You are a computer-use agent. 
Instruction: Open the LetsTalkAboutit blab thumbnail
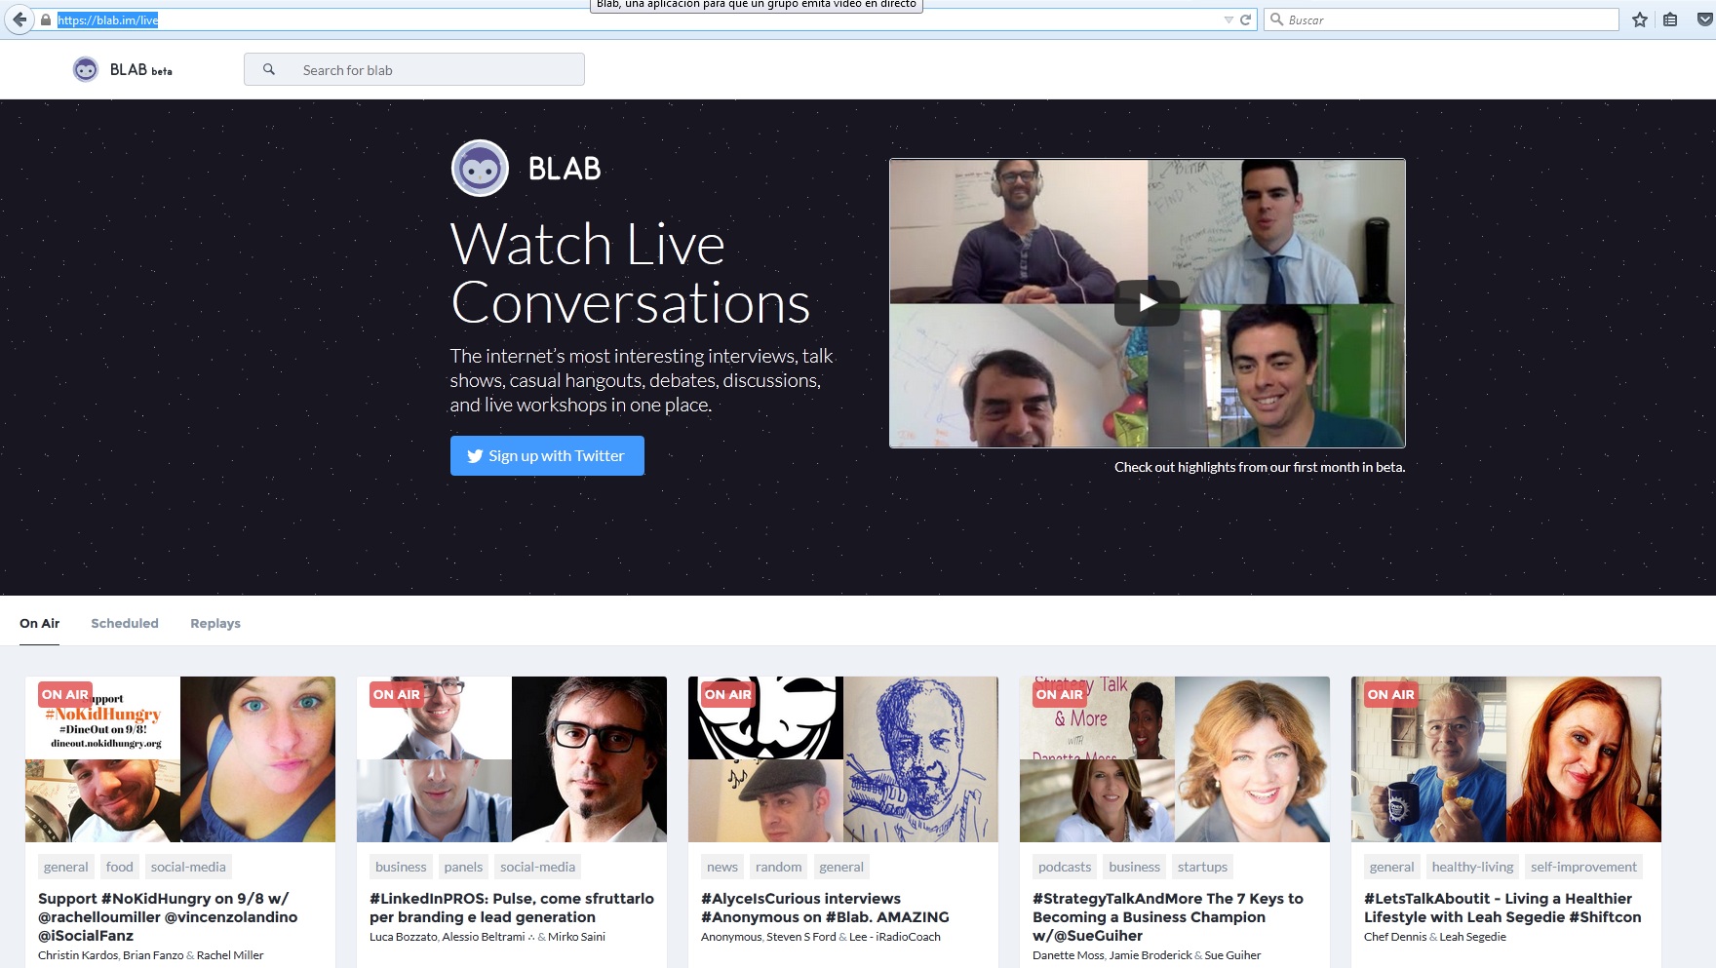coord(1506,759)
